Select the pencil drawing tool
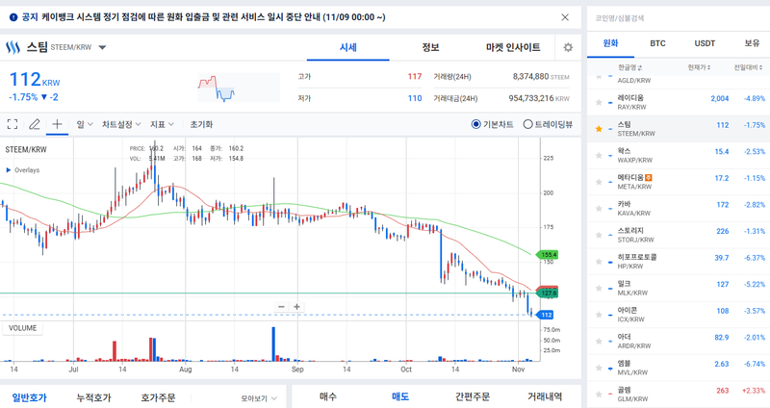The height and width of the screenshot is (408, 770). click(35, 124)
